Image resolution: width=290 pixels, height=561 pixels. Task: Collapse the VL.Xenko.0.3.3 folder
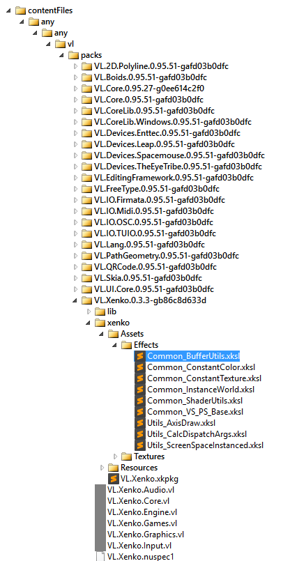point(75,300)
